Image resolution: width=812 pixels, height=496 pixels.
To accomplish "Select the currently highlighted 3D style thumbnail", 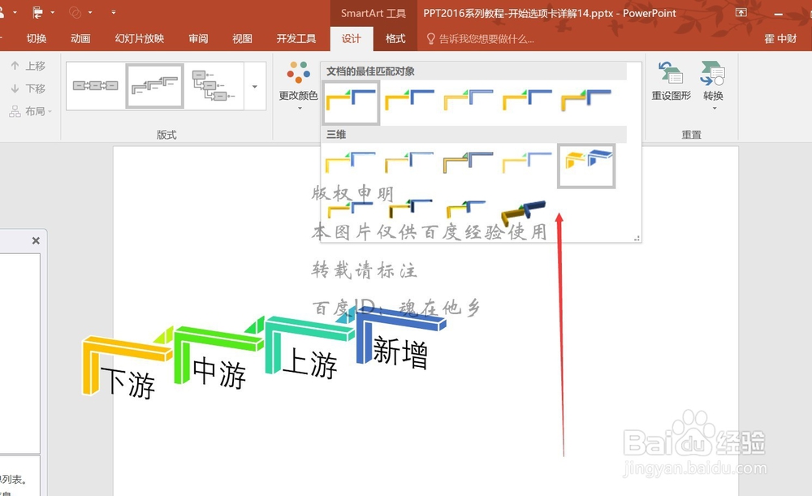I will pyautogui.click(x=586, y=165).
